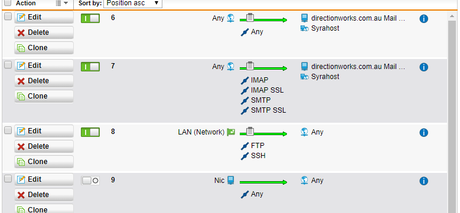Image resolution: width=460 pixels, height=213 pixels.
Task: Click log icon on rule 6 arrow
Action: click(x=250, y=18)
